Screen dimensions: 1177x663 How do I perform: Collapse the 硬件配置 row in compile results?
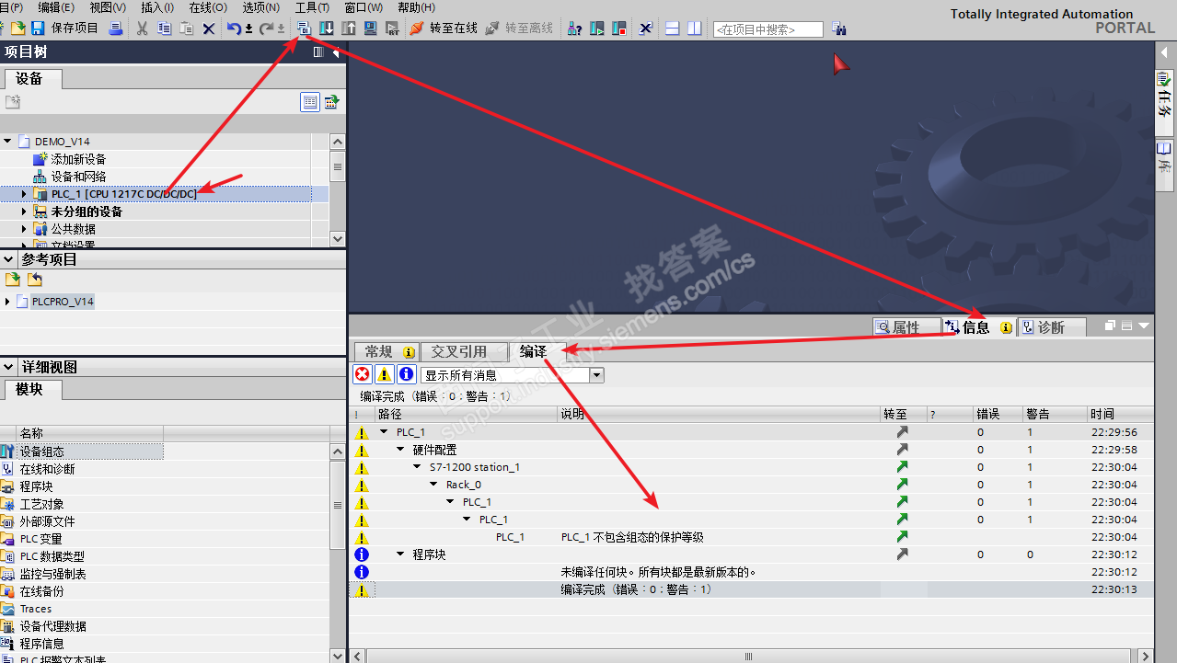click(x=400, y=450)
